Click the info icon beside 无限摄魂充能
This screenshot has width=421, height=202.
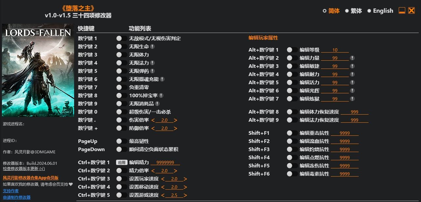[162, 79]
